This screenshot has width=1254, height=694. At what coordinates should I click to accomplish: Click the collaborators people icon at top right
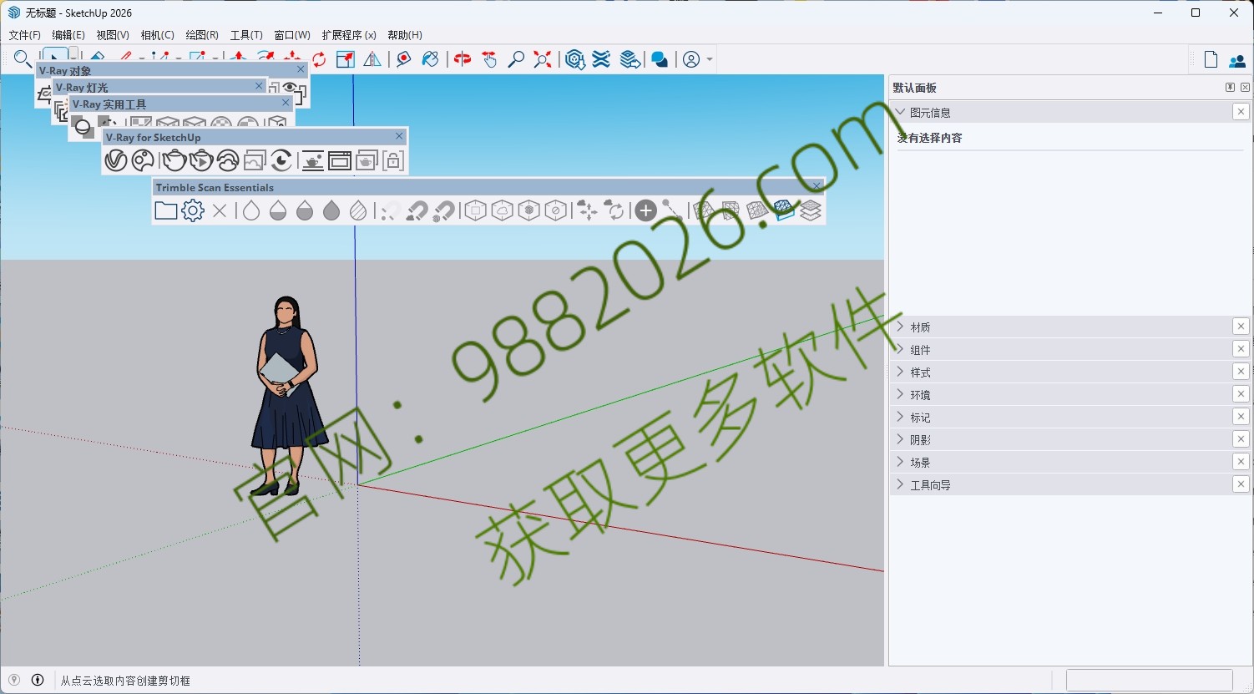coord(1236,60)
